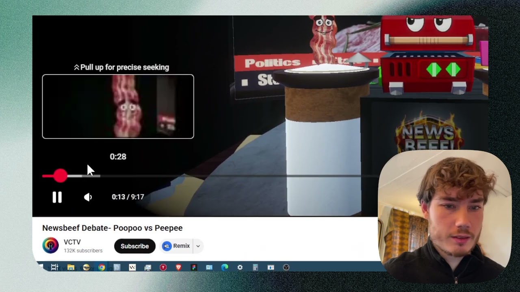Open Figma from the taskbar
This screenshot has width=520, height=292.
tap(194, 267)
